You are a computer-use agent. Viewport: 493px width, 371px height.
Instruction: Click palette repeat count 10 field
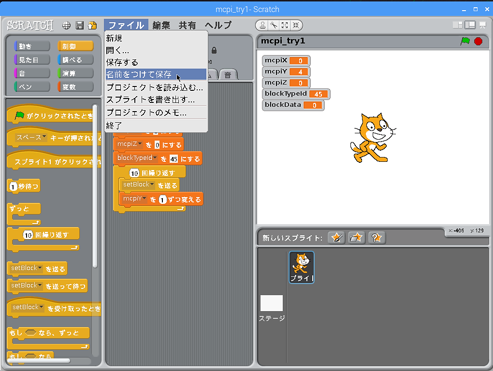tap(28, 235)
